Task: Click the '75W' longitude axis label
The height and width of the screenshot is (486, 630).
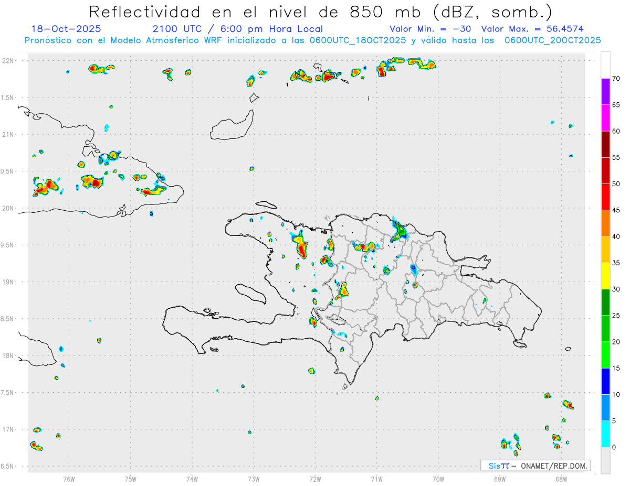Action: point(130,479)
